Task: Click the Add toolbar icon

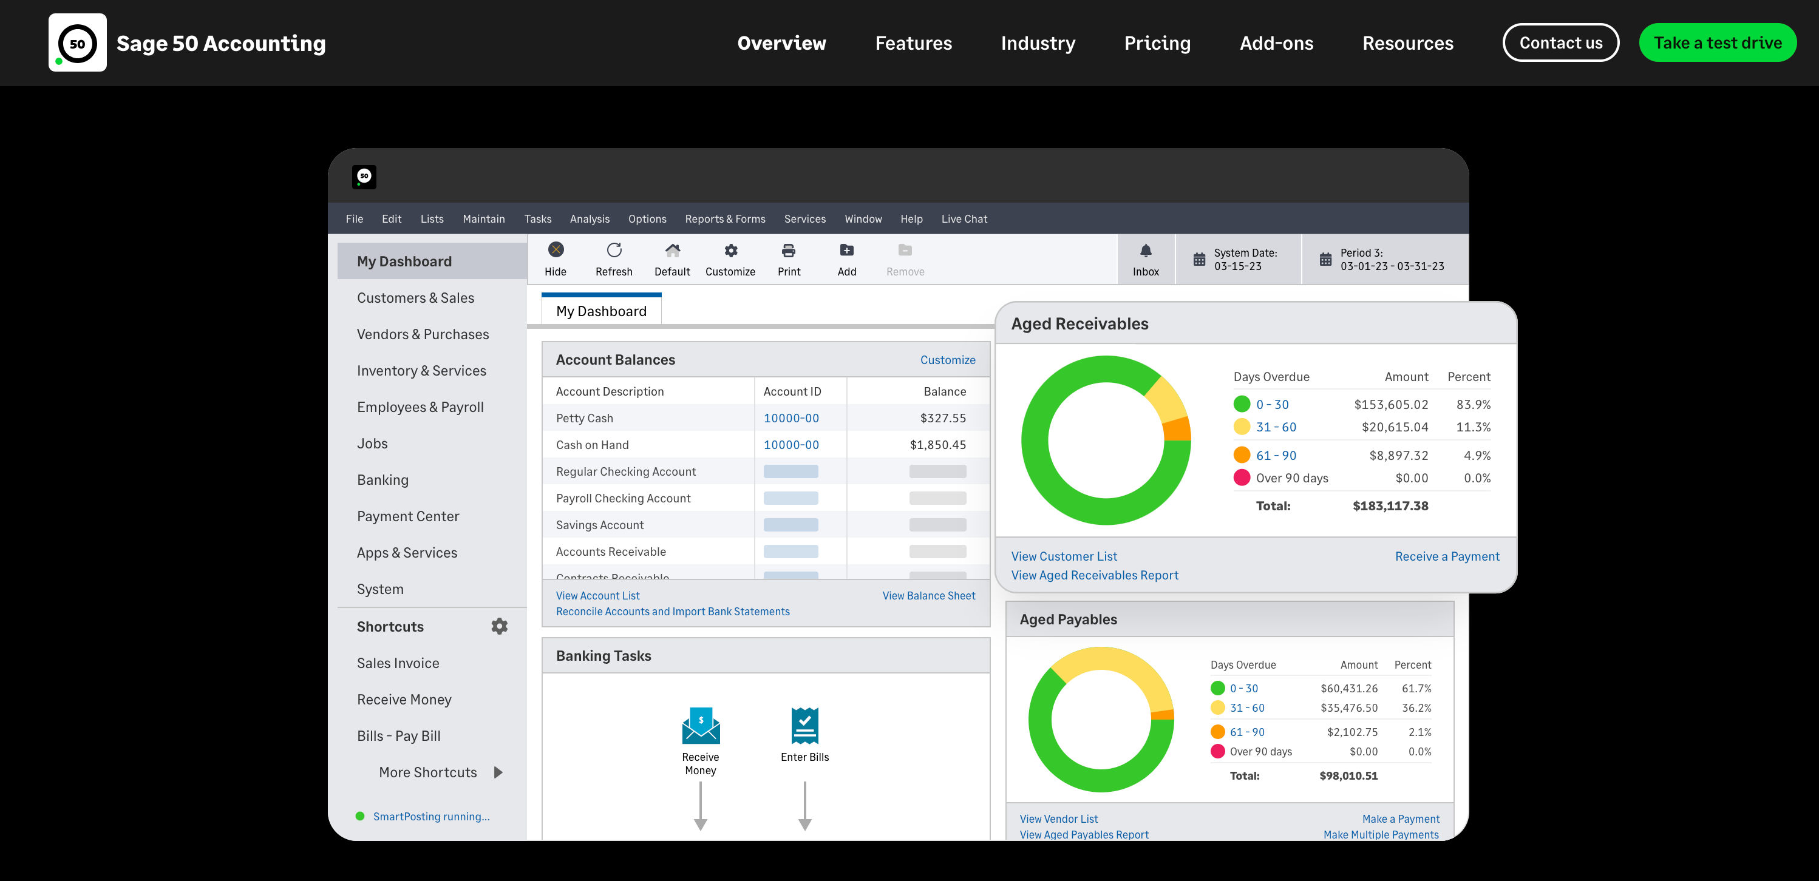Action: coord(846,250)
